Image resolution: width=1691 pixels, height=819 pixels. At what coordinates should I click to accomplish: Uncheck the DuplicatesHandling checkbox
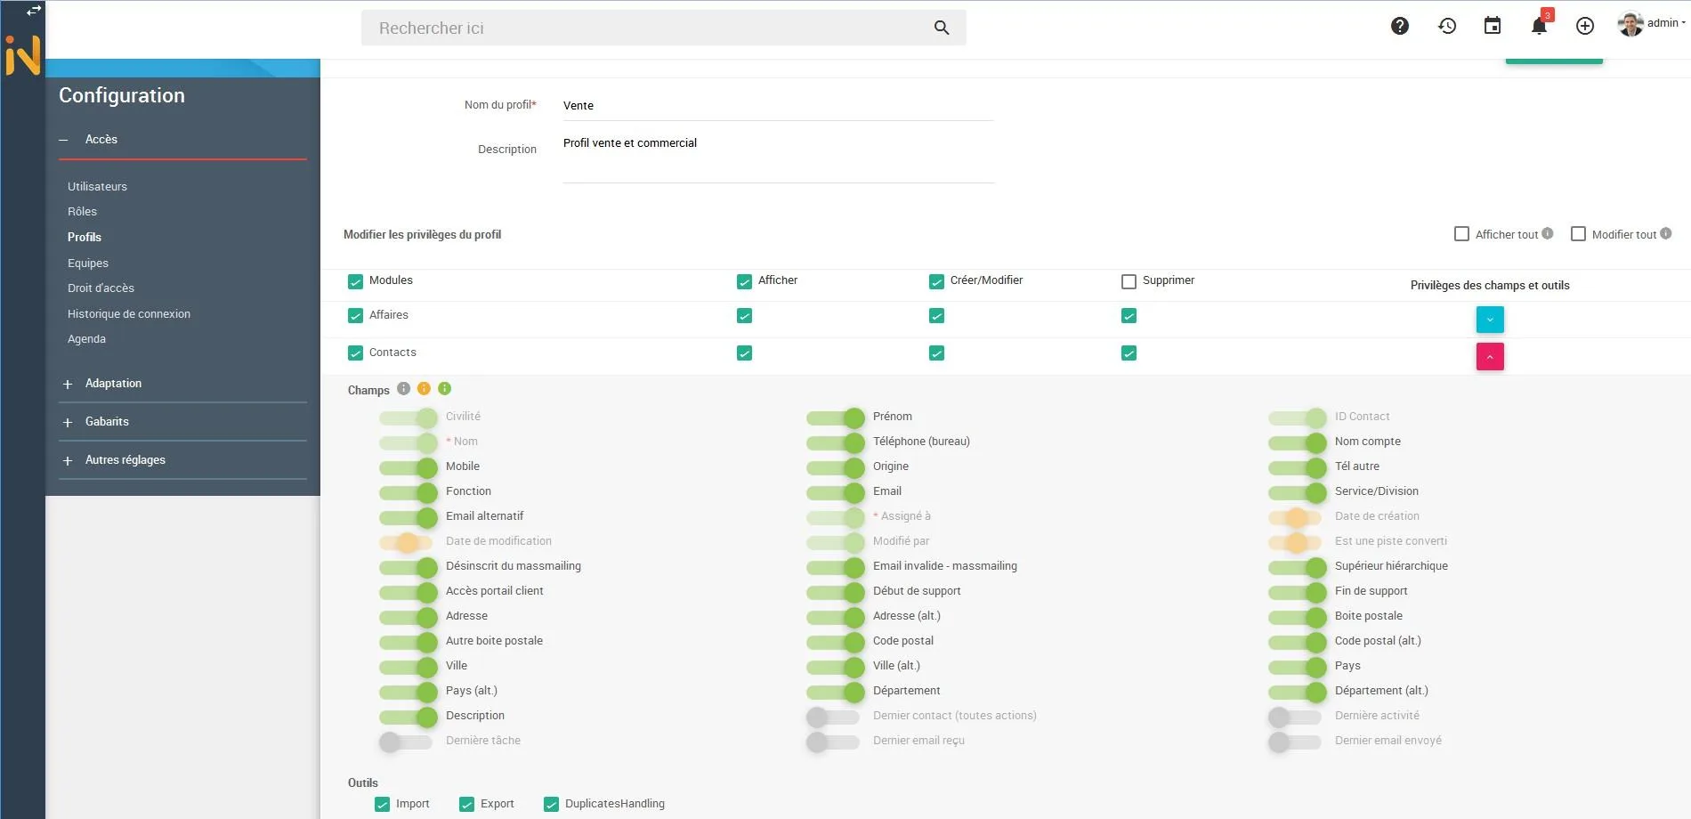(551, 804)
